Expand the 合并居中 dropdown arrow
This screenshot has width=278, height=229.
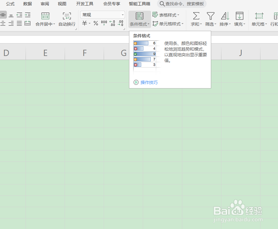[54, 24]
